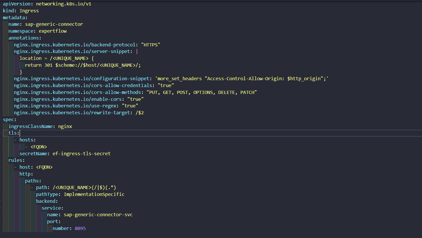
Task: Click the apiVersion value networking.k8s.io/v1
Action: pyautogui.click(x=63, y=4)
